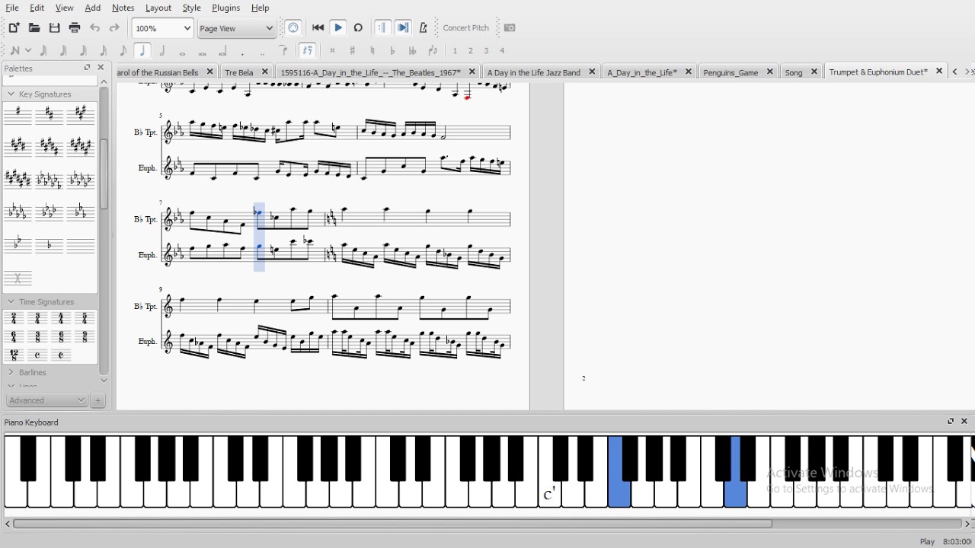Apply a natural accidental
Screen dimensions: 975x548
point(372,51)
